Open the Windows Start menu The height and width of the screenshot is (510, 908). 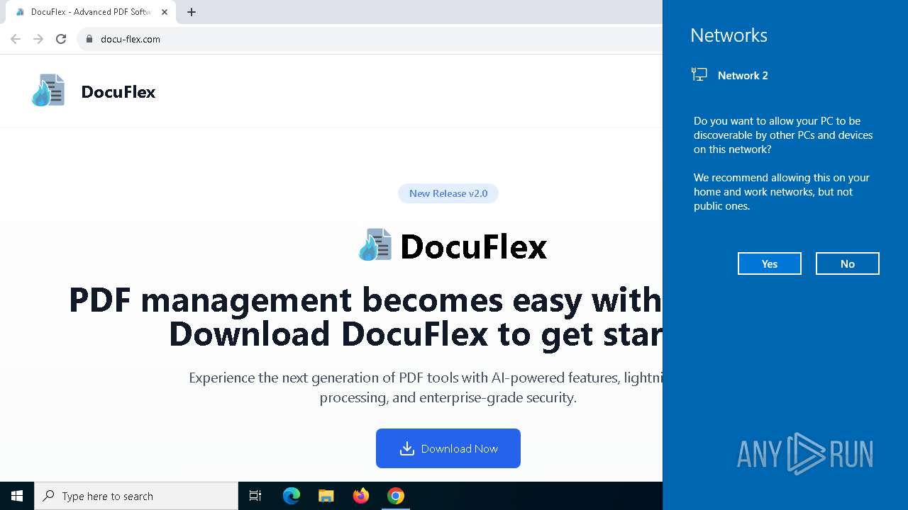[17, 496]
